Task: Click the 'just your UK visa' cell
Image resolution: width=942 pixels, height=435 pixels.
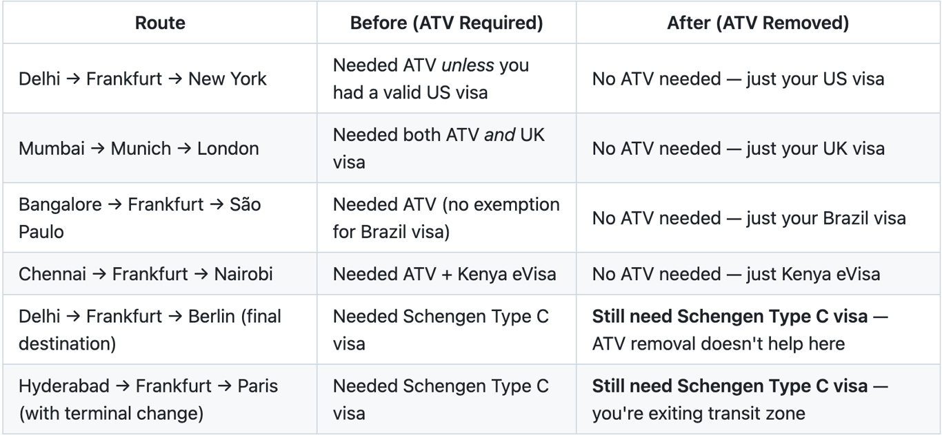Action: click(x=738, y=148)
